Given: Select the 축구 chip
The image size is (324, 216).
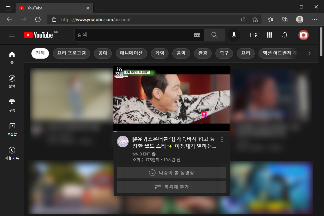Looking at the screenshot, I should point(224,53).
